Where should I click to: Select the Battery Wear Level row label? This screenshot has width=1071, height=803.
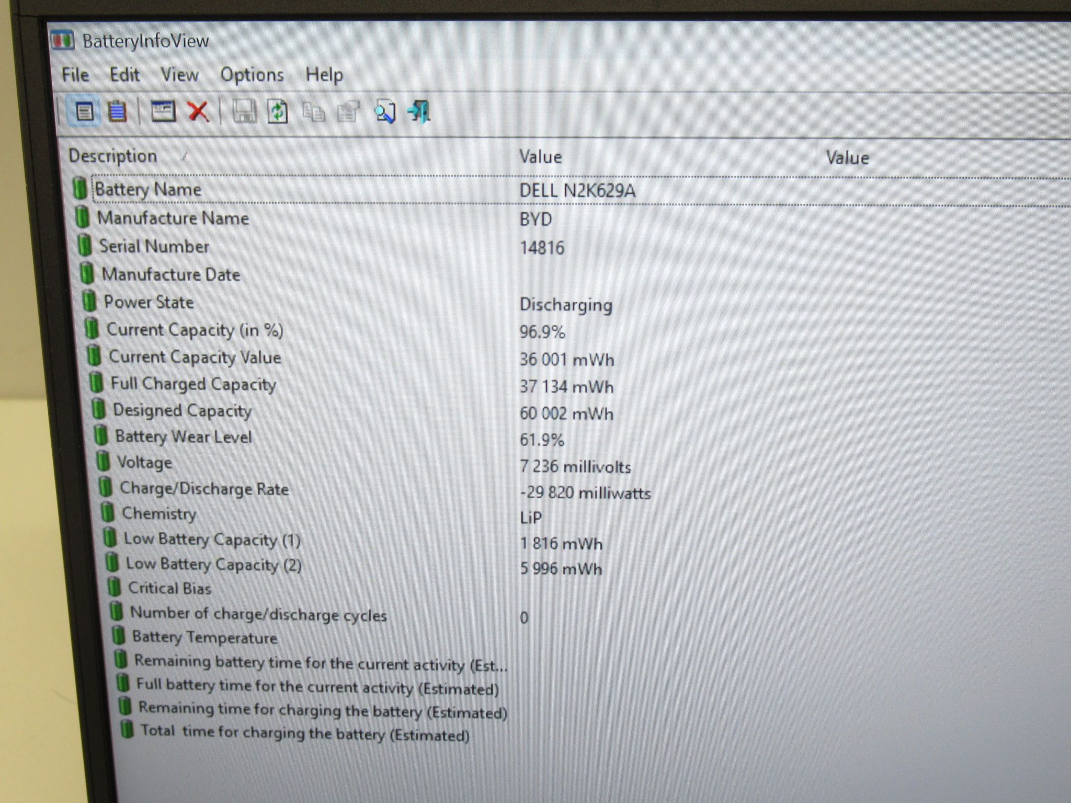click(184, 437)
